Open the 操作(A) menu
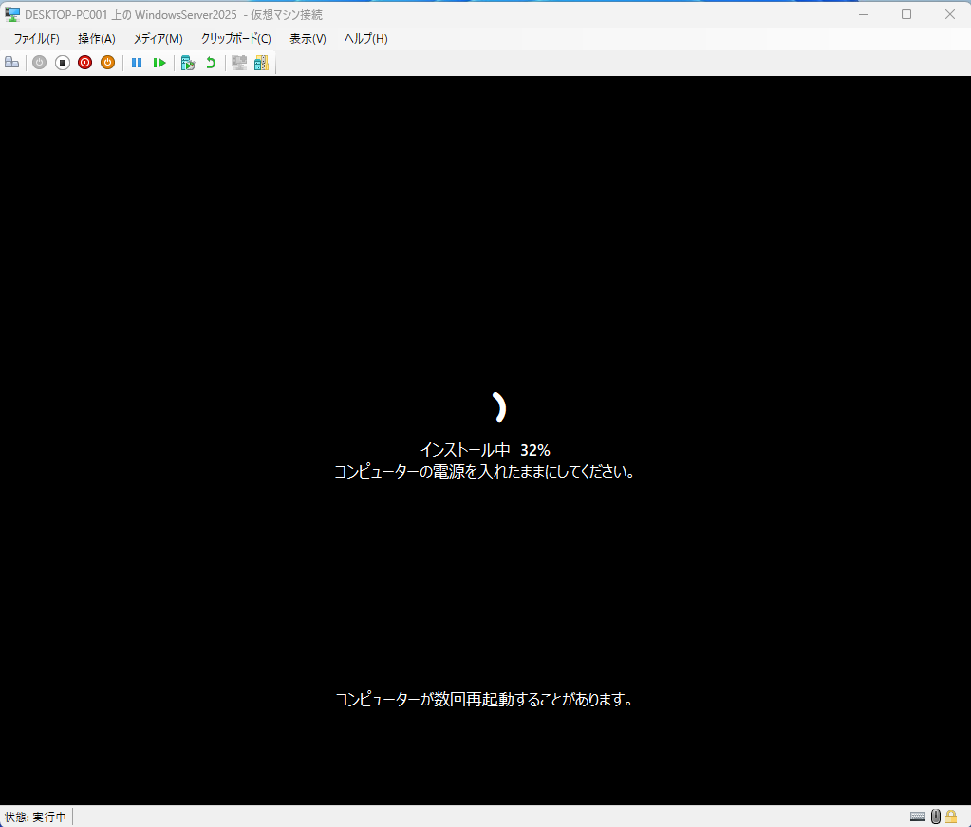The width and height of the screenshot is (971, 827). [x=97, y=38]
